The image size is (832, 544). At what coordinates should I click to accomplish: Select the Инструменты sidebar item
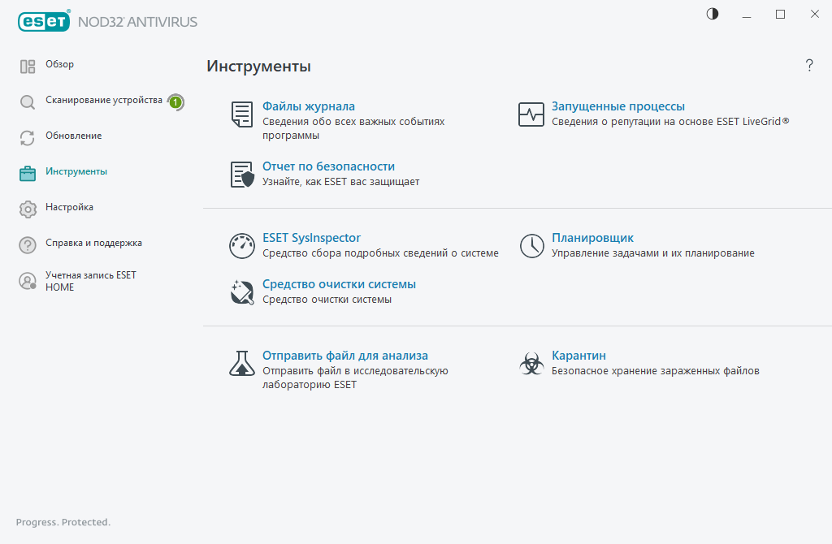[76, 172]
